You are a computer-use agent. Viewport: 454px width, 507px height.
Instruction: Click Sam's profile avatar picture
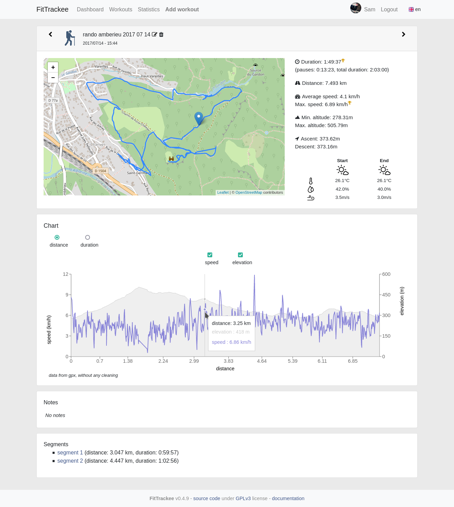(355, 8)
